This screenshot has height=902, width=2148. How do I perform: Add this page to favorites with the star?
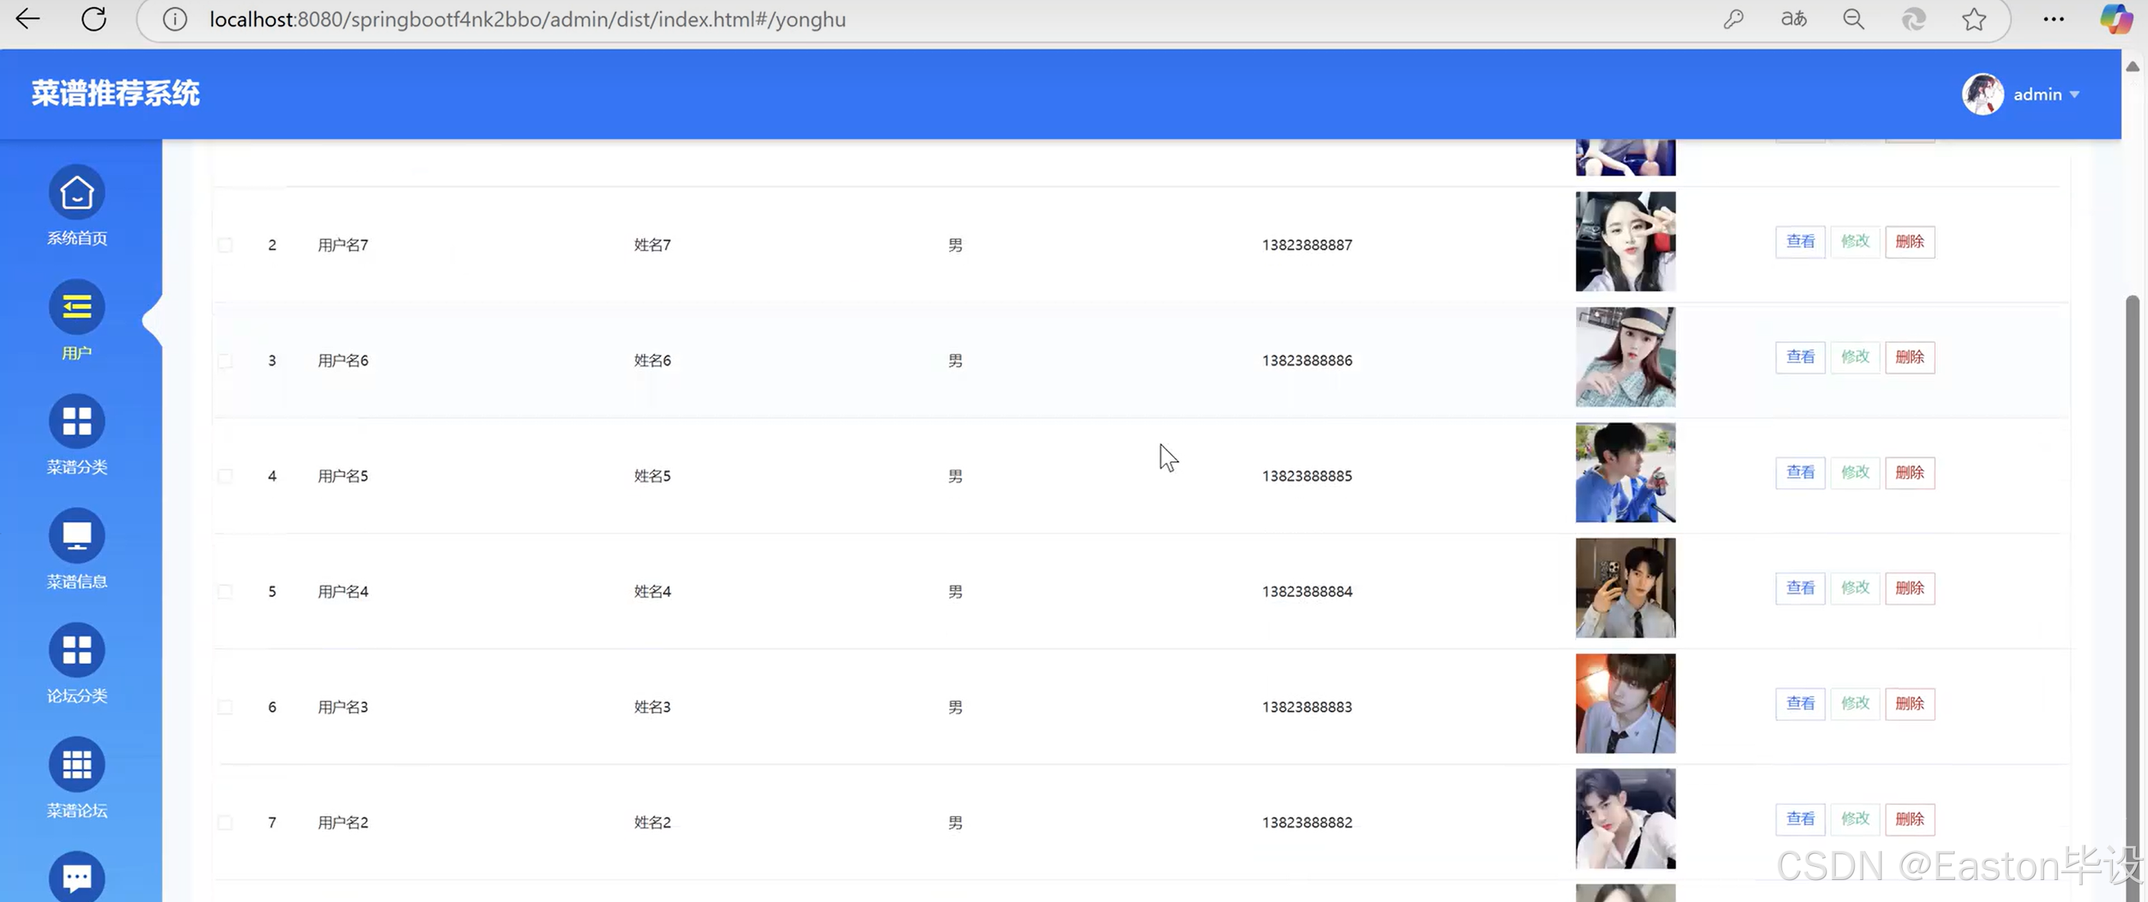pos(1974,19)
